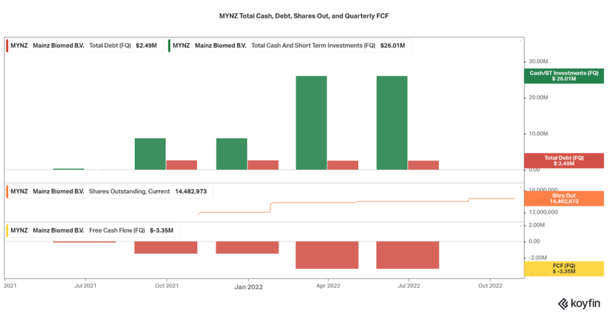The width and height of the screenshot is (608, 314).
Task: Click the koyfin logo
Action: click(579, 303)
